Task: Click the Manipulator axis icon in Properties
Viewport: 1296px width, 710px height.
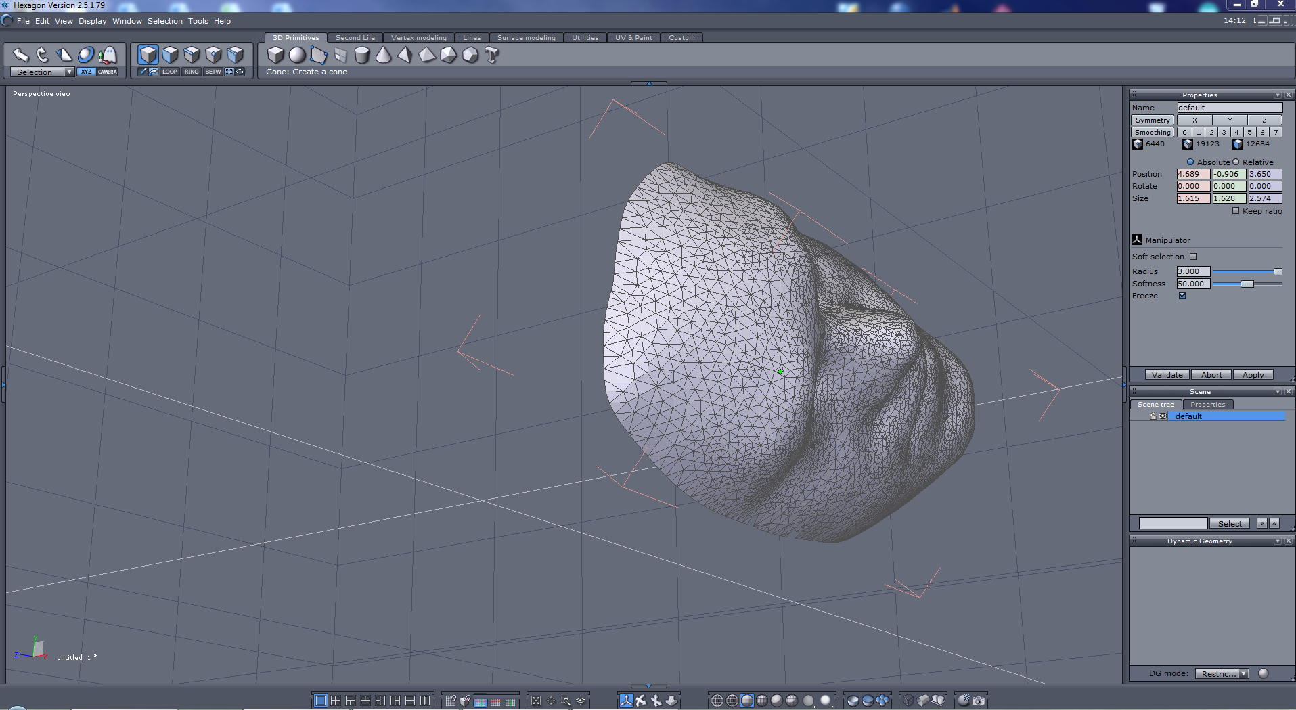Action: click(1137, 240)
